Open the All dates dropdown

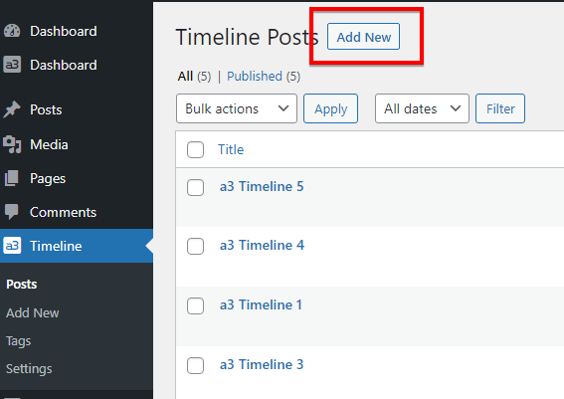click(x=422, y=108)
